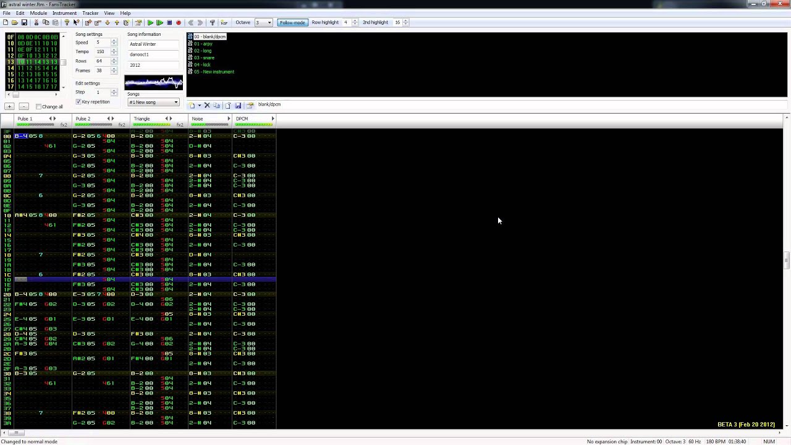
Task: Select instrument 05 - New instrument
Action: tap(211, 72)
